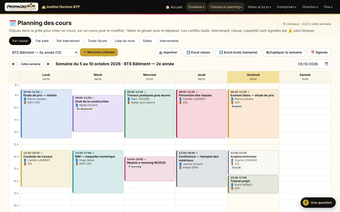Open the Une question help button
340x212 pixels.
(318, 203)
